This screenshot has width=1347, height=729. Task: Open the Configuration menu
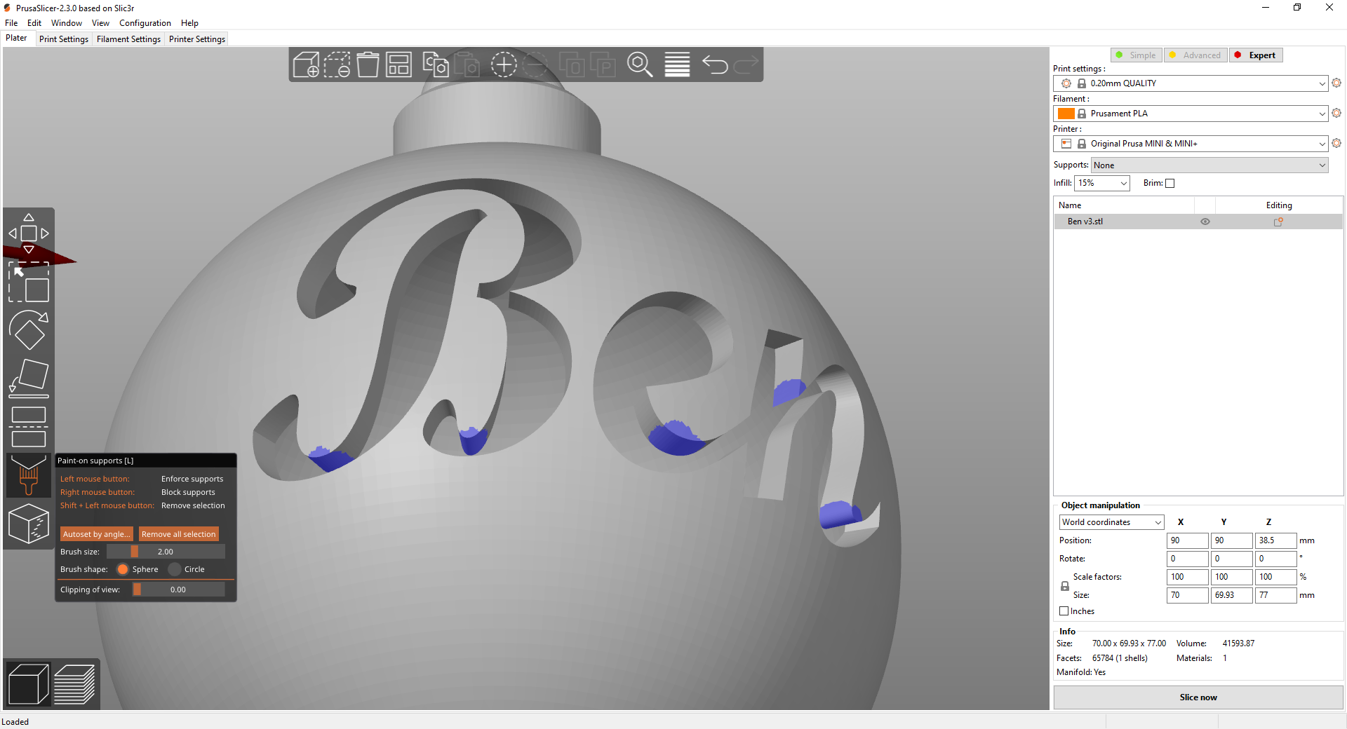145,23
